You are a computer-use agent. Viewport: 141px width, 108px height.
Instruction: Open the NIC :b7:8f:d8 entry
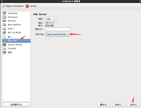pos(16,33)
